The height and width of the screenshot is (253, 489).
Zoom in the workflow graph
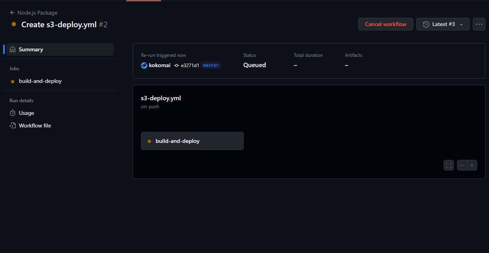pyautogui.click(x=472, y=165)
